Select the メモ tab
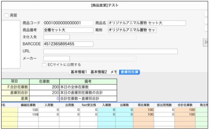The width and height of the screenshot is (210, 130). click(x=113, y=72)
